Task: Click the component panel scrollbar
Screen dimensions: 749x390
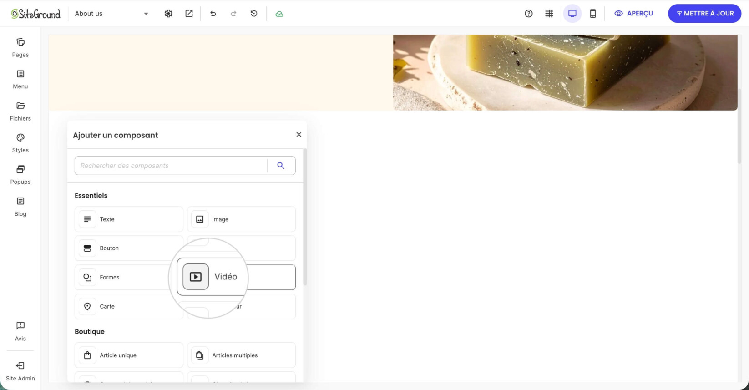Action: 305,217
